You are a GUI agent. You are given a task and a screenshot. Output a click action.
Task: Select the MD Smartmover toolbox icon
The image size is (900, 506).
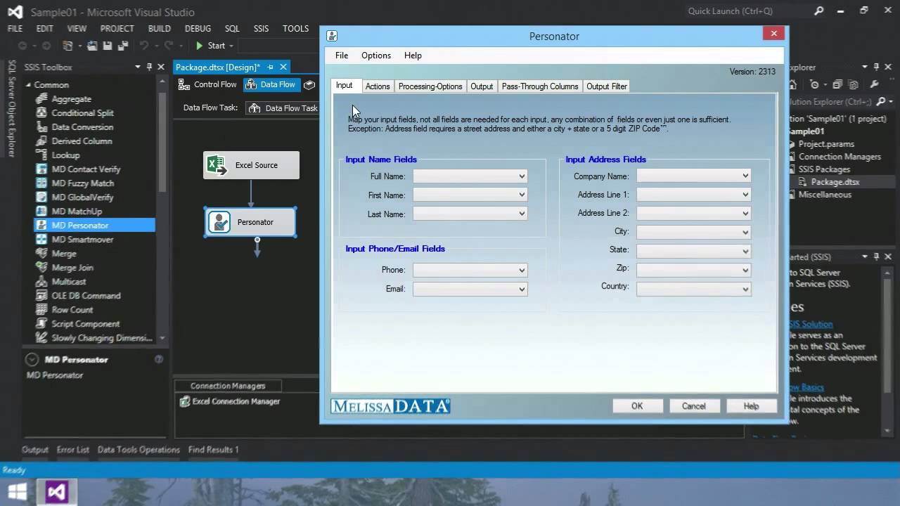tap(41, 240)
